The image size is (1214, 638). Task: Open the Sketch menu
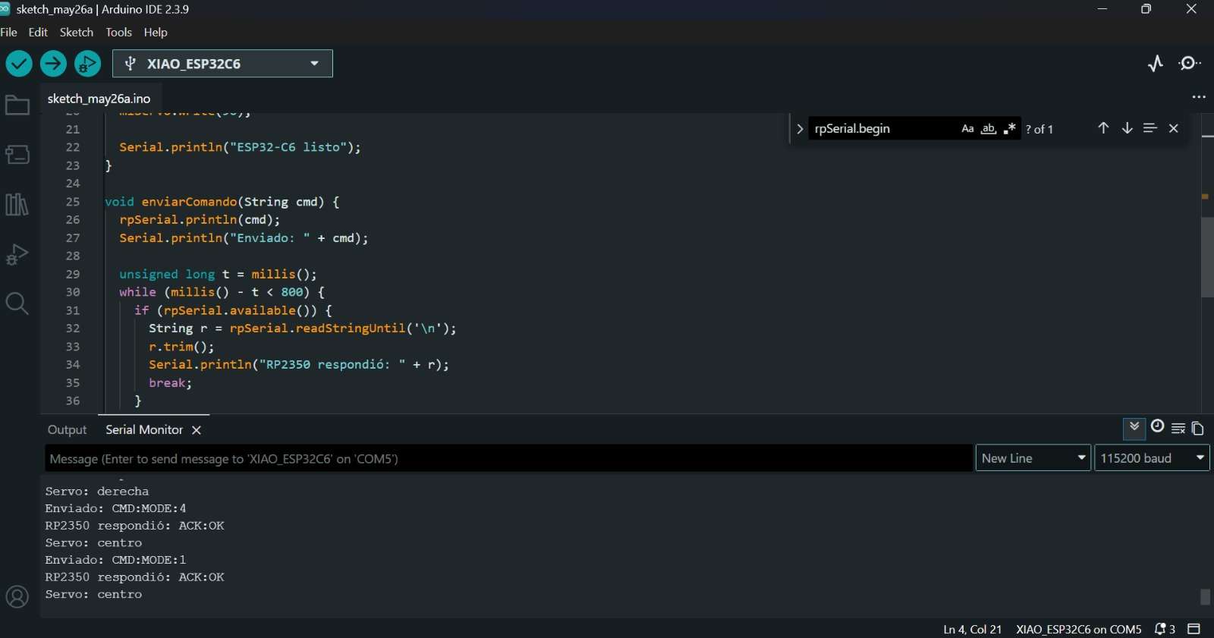[77, 32]
